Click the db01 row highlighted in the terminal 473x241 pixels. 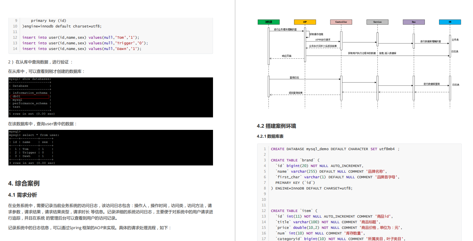(30, 96)
